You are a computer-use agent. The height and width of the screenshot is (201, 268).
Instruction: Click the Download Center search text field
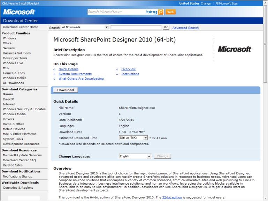136,27
